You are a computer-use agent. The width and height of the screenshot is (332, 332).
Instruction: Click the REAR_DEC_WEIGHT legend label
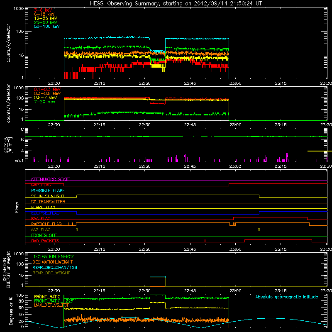(51, 273)
